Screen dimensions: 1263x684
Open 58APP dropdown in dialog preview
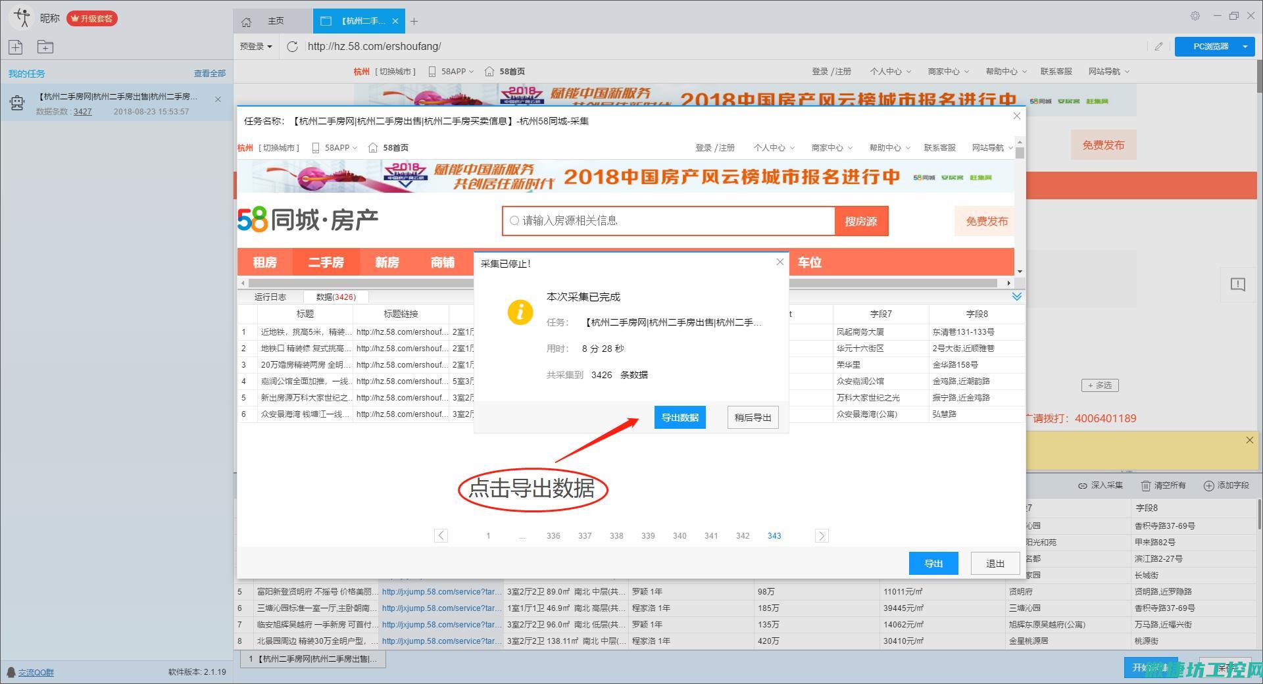point(335,148)
